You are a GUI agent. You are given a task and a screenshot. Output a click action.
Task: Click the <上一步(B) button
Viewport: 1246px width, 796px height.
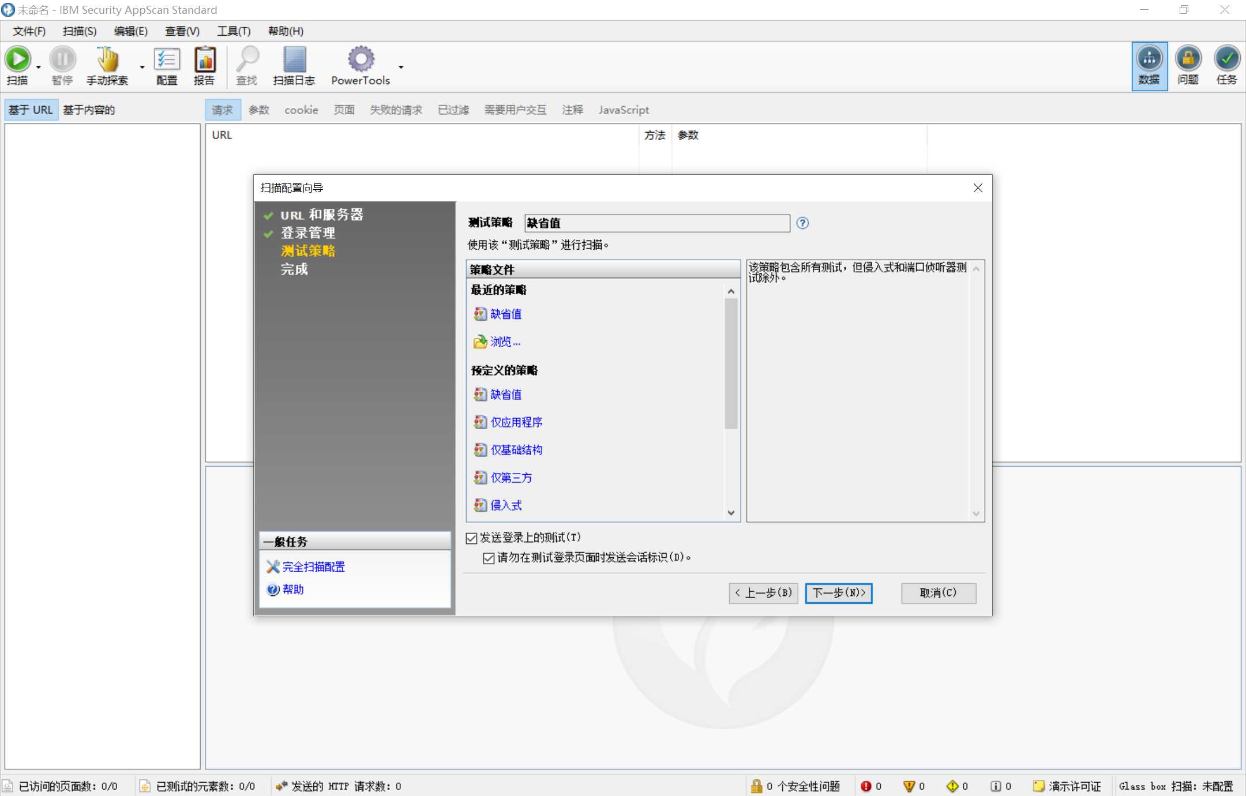[x=763, y=593]
